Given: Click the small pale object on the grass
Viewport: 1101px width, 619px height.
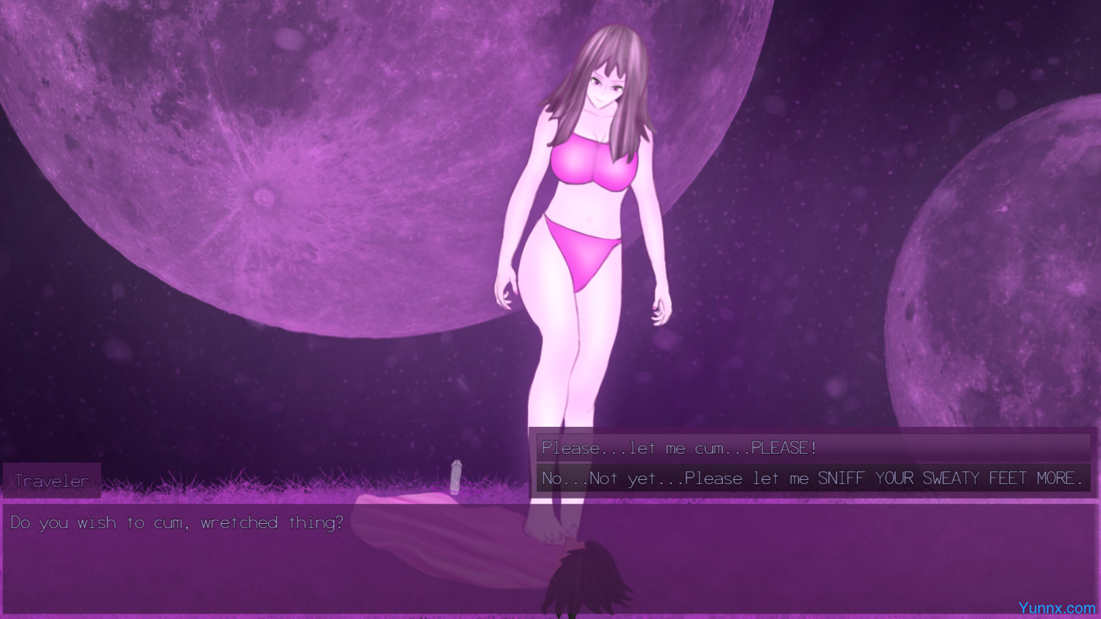Looking at the screenshot, I should tap(456, 477).
